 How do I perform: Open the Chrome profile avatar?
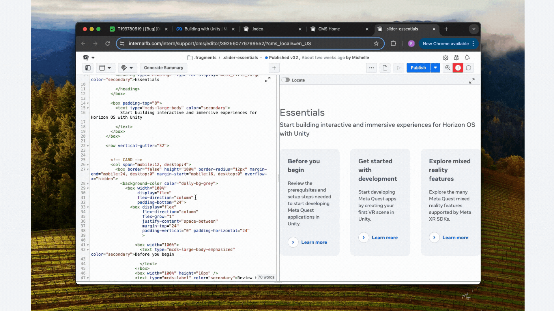tap(411, 43)
